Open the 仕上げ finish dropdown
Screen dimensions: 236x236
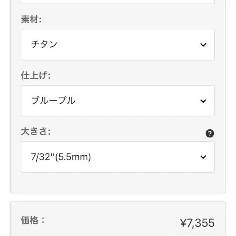pos(118,101)
